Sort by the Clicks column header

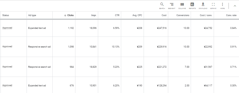click(69, 15)
